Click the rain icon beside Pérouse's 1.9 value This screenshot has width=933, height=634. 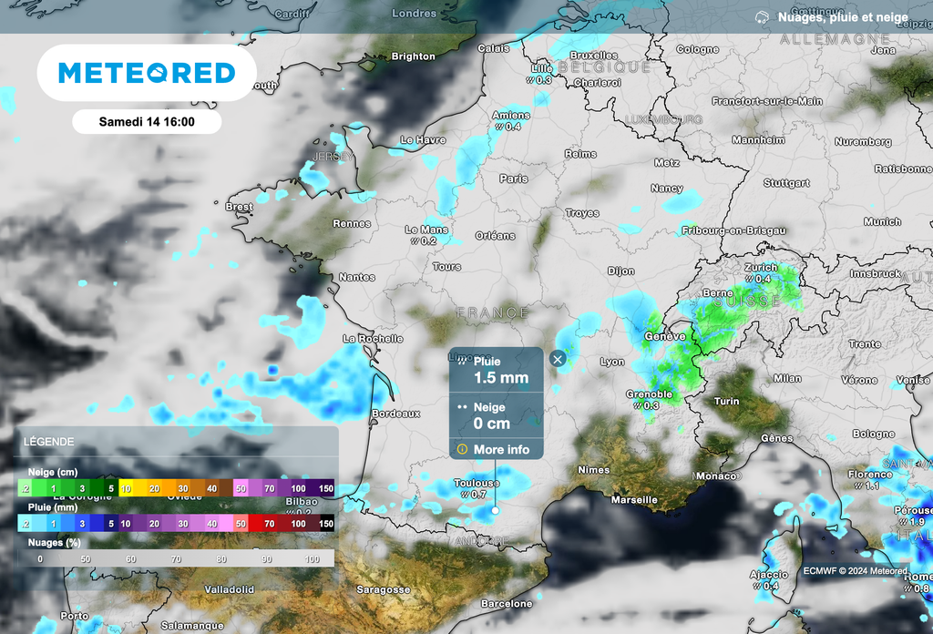[x=903, y=522]
